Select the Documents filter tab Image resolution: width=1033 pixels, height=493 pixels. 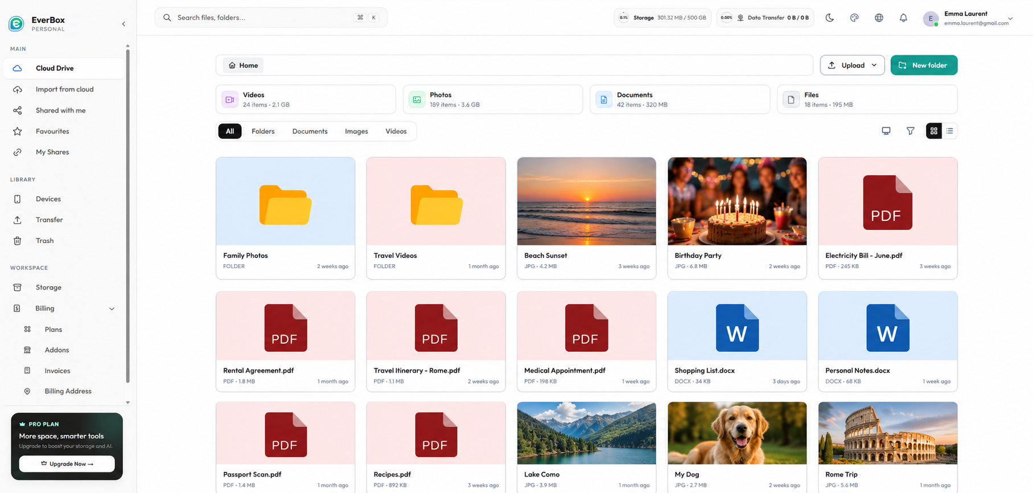(310, 131)
